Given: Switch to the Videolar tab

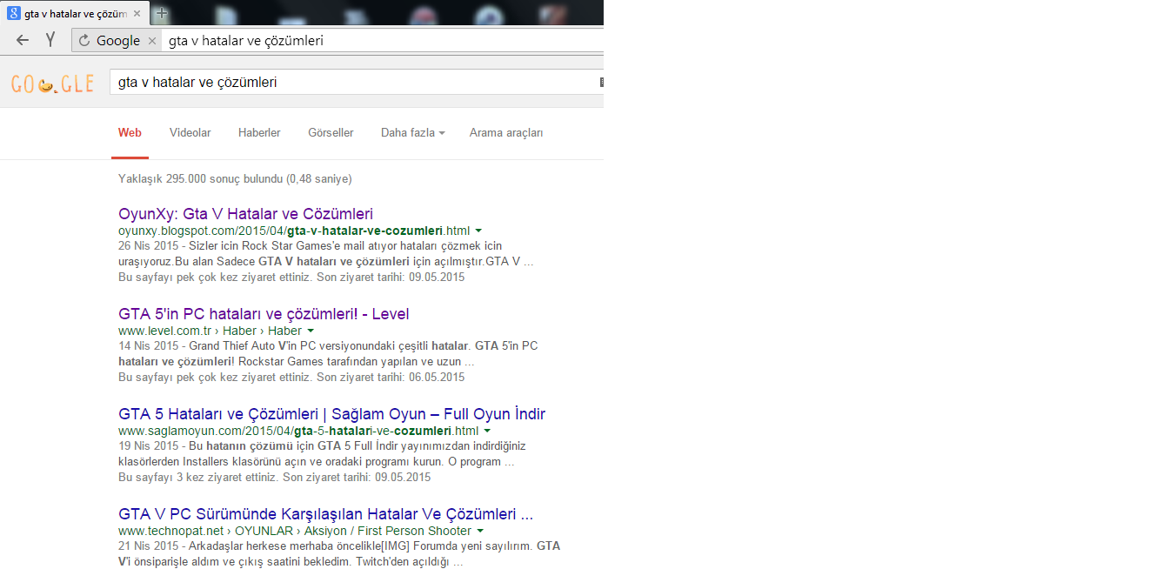Looking at the screenshot, I should 190,133.
